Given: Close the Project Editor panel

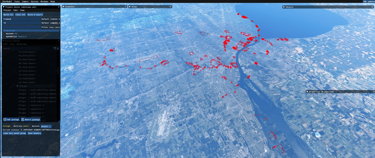Looking at the screenshot, I should point(59,7).
